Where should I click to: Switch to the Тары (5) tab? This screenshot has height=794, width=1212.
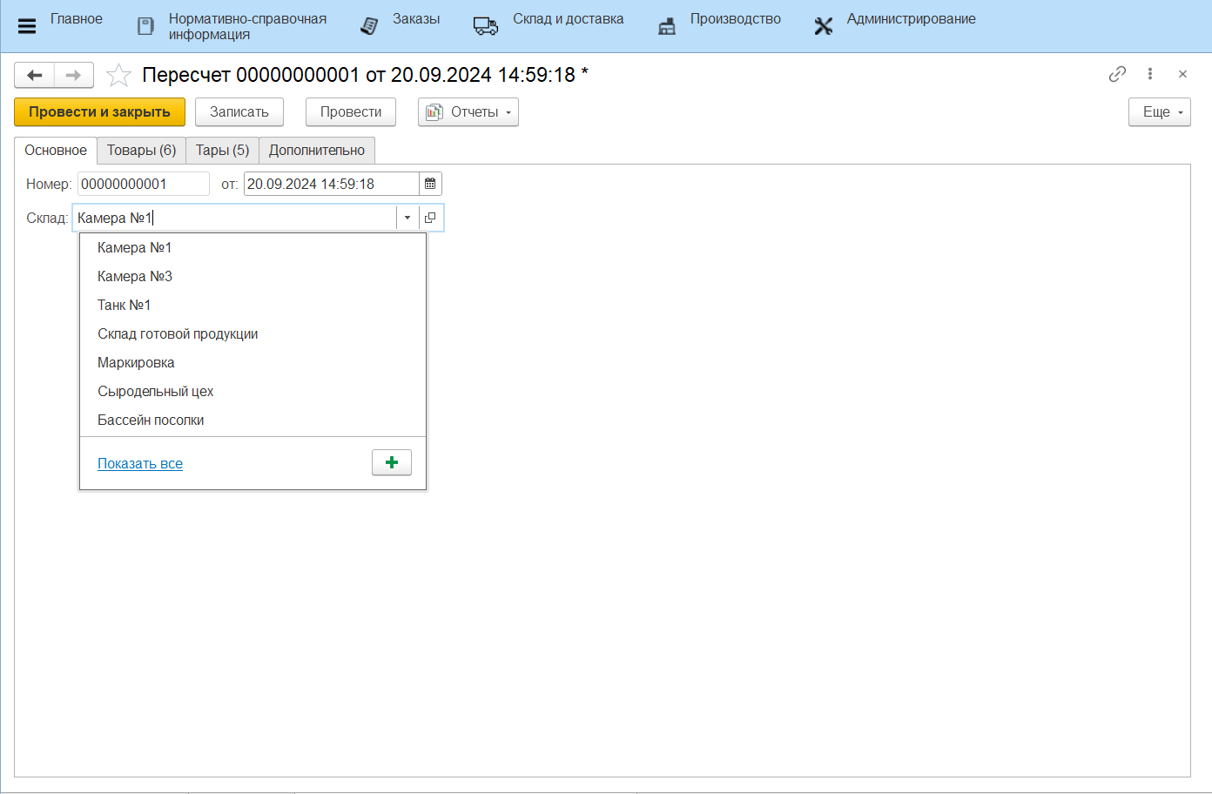pyautogui.click(x=222, y=151)
